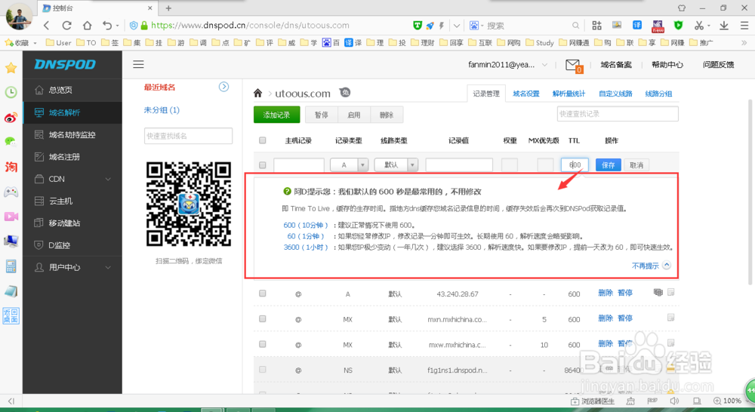Go to browser home page icon
Image resolution: width=755 pixels, height=412 pixels.
(x=87, y=26)
